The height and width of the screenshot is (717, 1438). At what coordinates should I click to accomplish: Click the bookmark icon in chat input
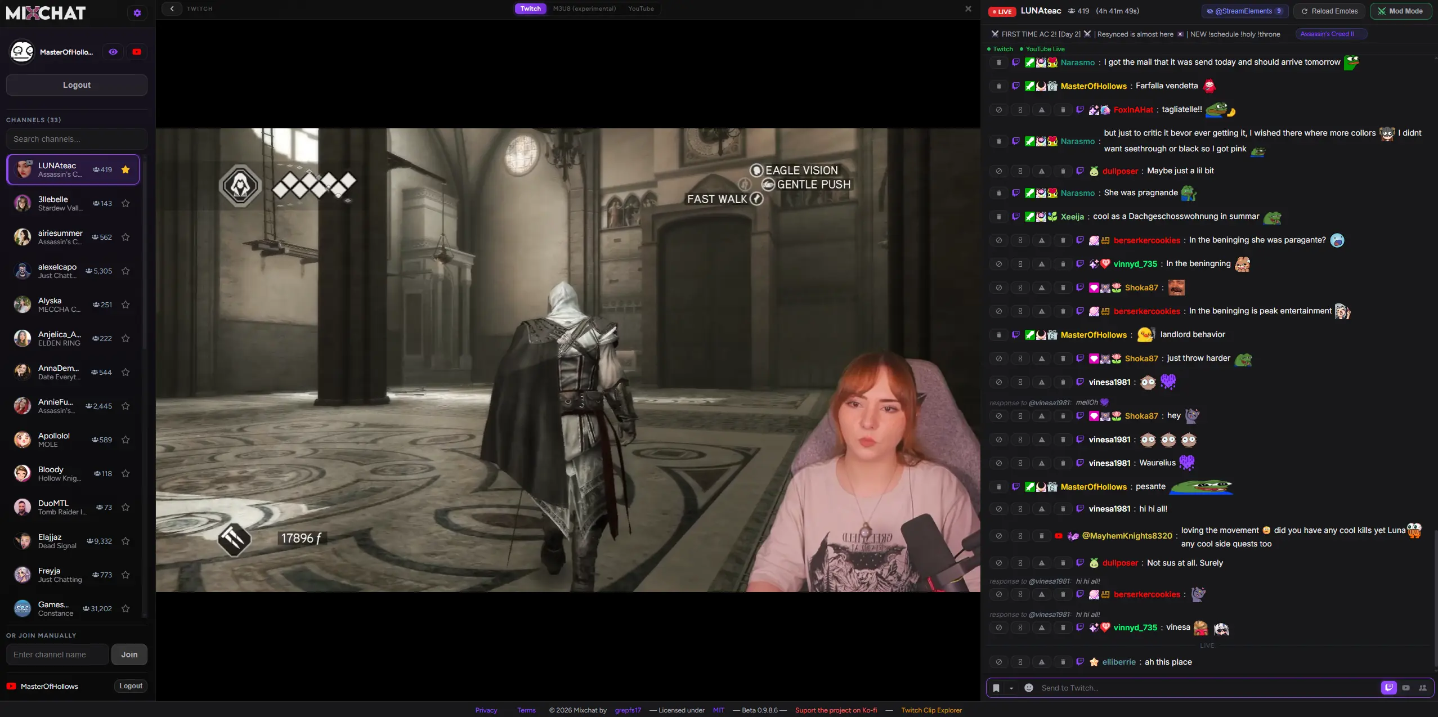[996, 688]
